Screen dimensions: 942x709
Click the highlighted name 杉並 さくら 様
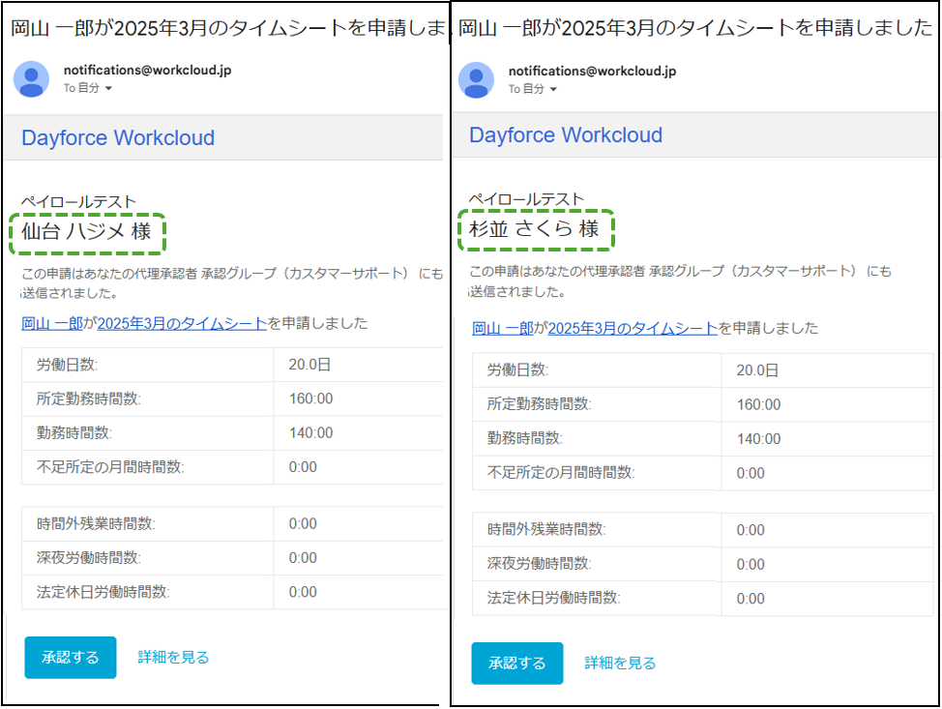pos(534,229)
